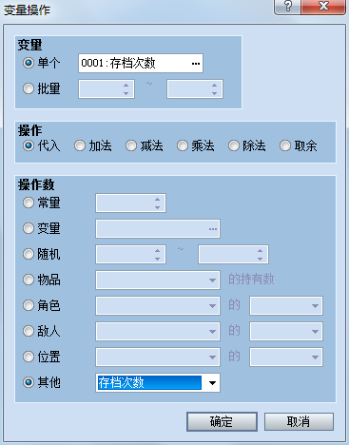Open the 物品 item dropdown

coord(158,281)
